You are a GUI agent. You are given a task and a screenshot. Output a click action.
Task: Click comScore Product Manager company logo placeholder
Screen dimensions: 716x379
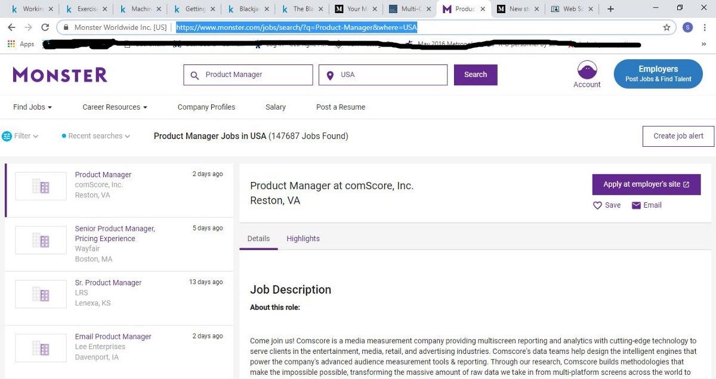coord(41,186)
